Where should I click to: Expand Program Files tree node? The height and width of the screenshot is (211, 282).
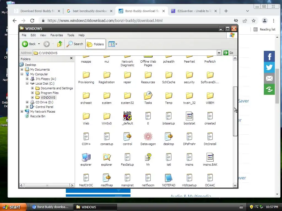(x=32, y=93)
